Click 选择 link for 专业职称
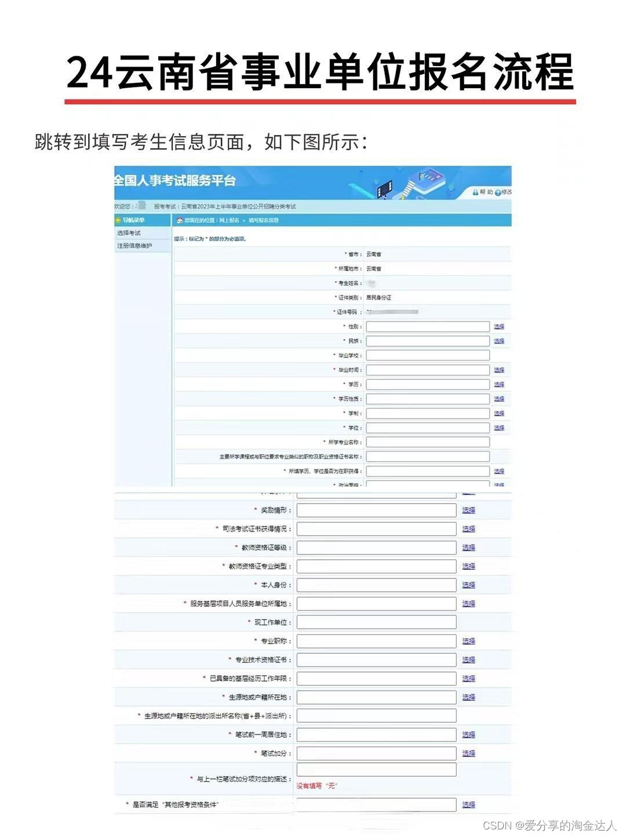This screenshot has height=837, width=626. (x=468, y=641)
